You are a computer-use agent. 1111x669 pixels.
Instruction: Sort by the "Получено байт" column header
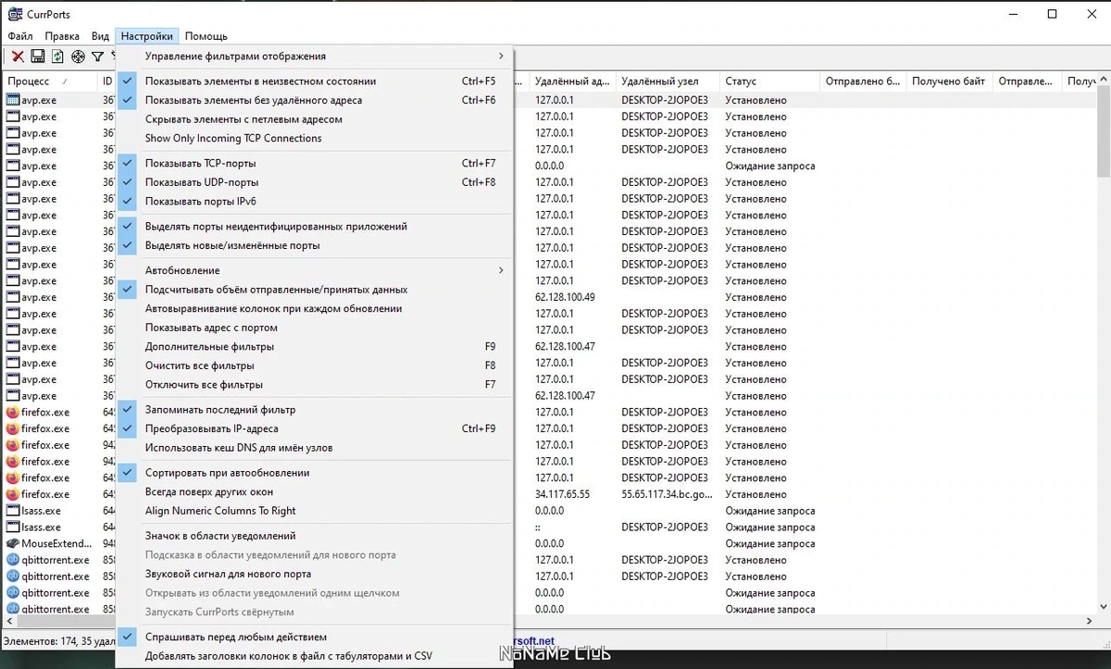pyautogui.click(x=950, y=81)
